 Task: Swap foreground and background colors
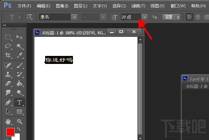(x=19, y=129)
